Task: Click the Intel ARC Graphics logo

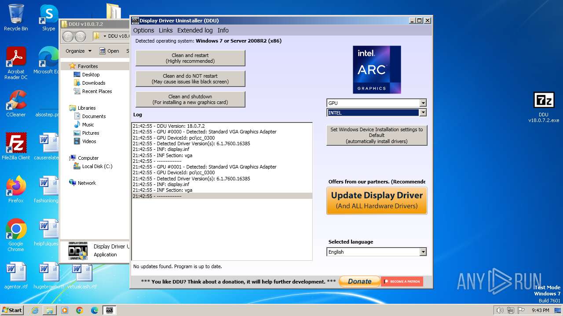Action: (377, 70)
